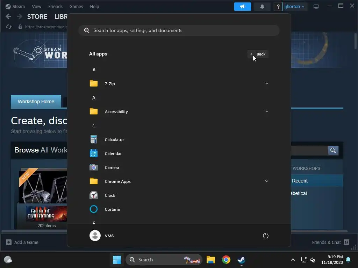This screenshot has width=358, height=268.
Task: Click the VM6 user account avatar
Action: 95,236
